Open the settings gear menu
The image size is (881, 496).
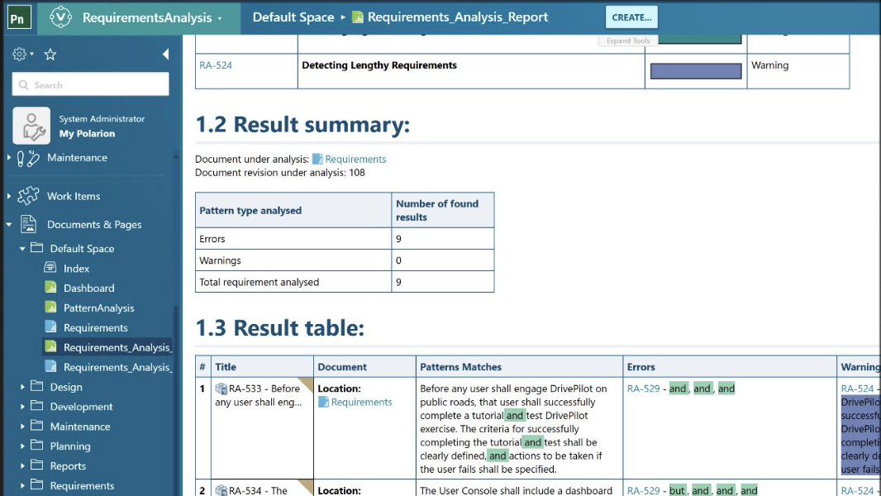[x=22, y=54]
